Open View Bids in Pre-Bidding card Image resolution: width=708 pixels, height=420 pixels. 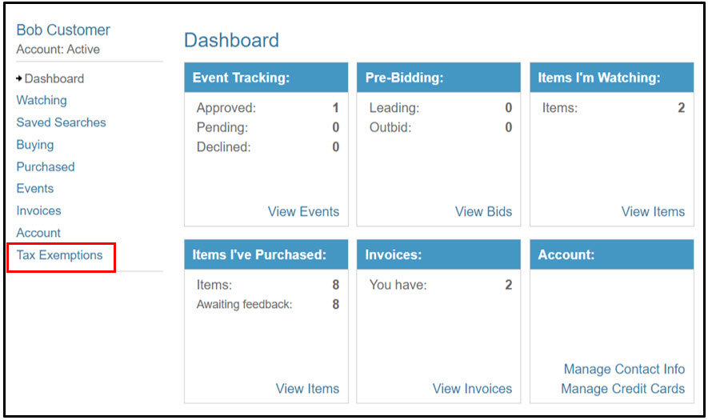click(483, 211)
